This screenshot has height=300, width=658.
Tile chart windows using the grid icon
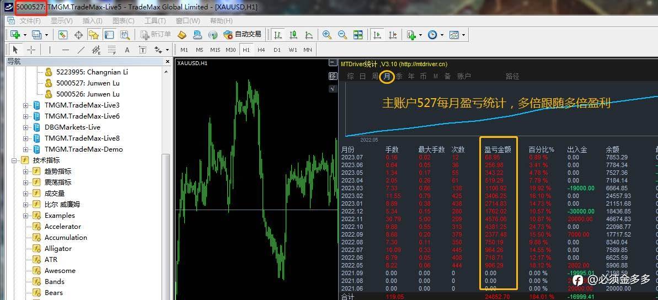pos(358,35)
